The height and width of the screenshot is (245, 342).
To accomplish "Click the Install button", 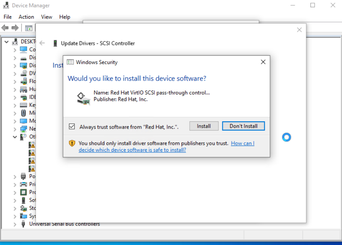I will click(x=204, y=126).
